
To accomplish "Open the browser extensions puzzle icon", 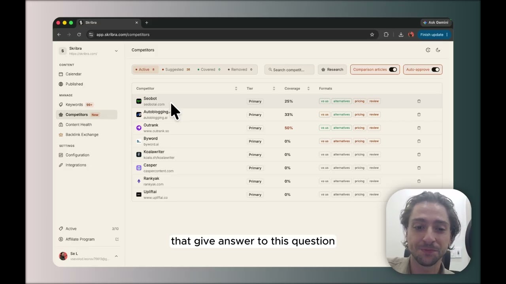I will pyautogui.click(x=386, y=35).
